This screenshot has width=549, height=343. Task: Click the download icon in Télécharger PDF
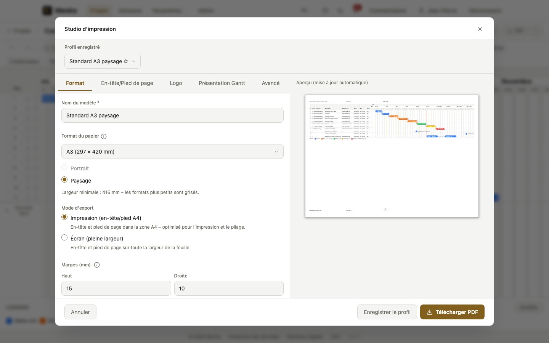pyautogui.click(x=430, y=312)
